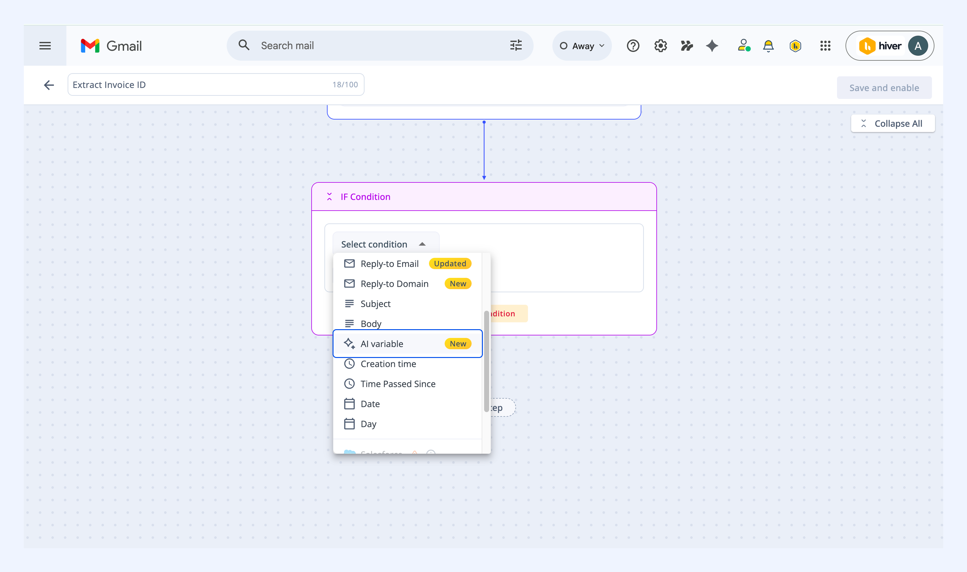Open the Gmail main menu hamburger icon
This screenshot has height=572, width=967.
click(45, 46)
